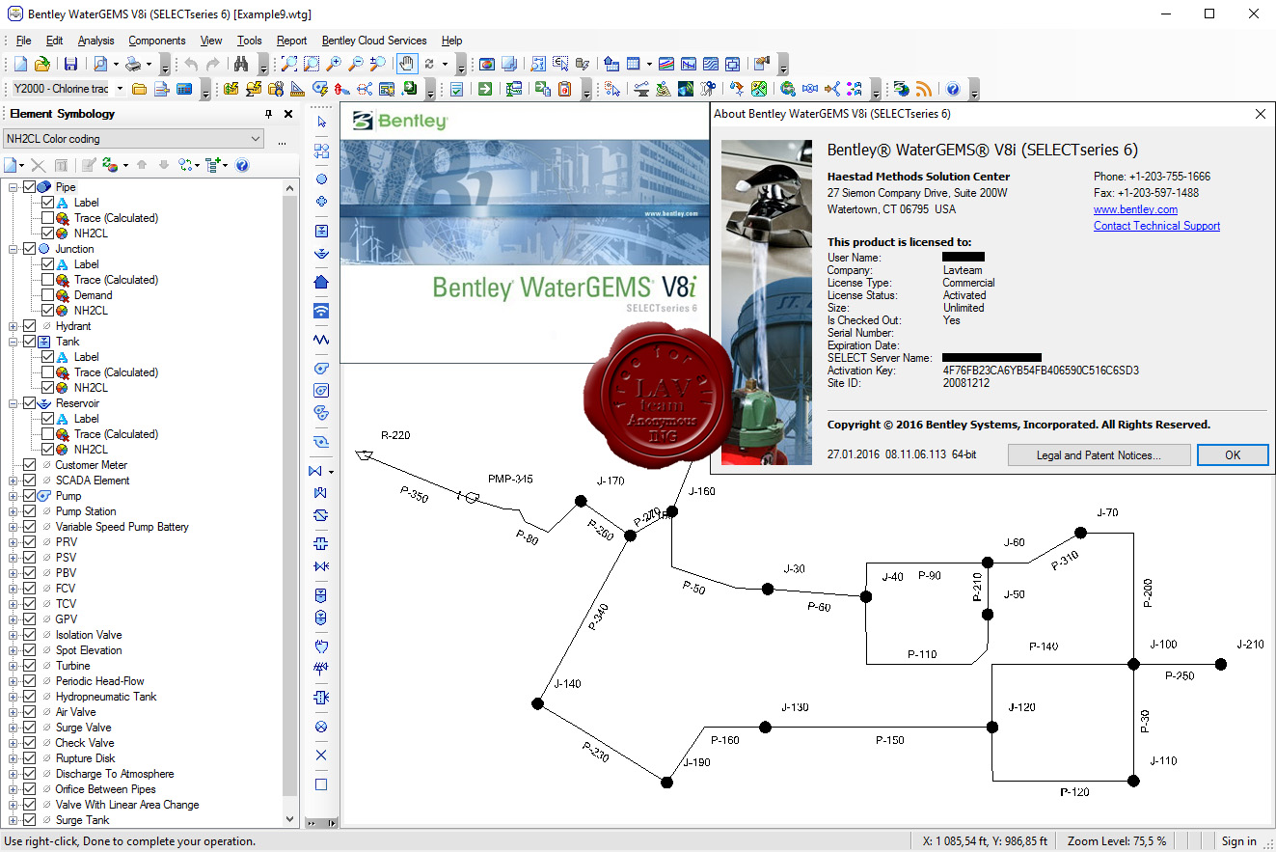Image resolution: width=1276 pixels, height=852 pixels.
Task: Select the Tank layout tool
Action: point(321,232)
